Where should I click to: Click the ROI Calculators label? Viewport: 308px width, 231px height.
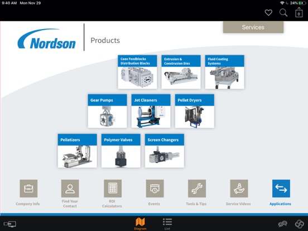point(112,204)
